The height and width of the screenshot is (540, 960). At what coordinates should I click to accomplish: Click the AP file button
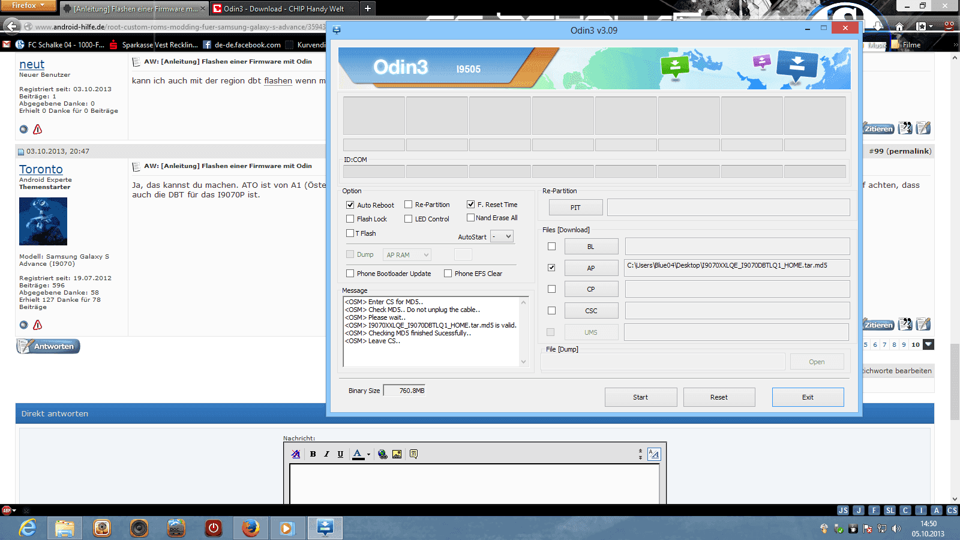591,268
